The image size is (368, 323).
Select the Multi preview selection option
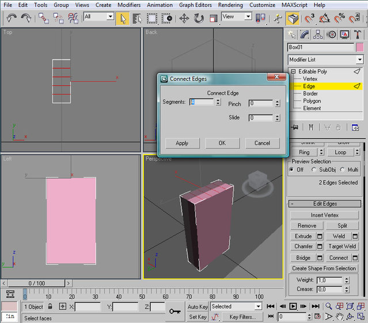pyautogui.click(x=343, y=170)
